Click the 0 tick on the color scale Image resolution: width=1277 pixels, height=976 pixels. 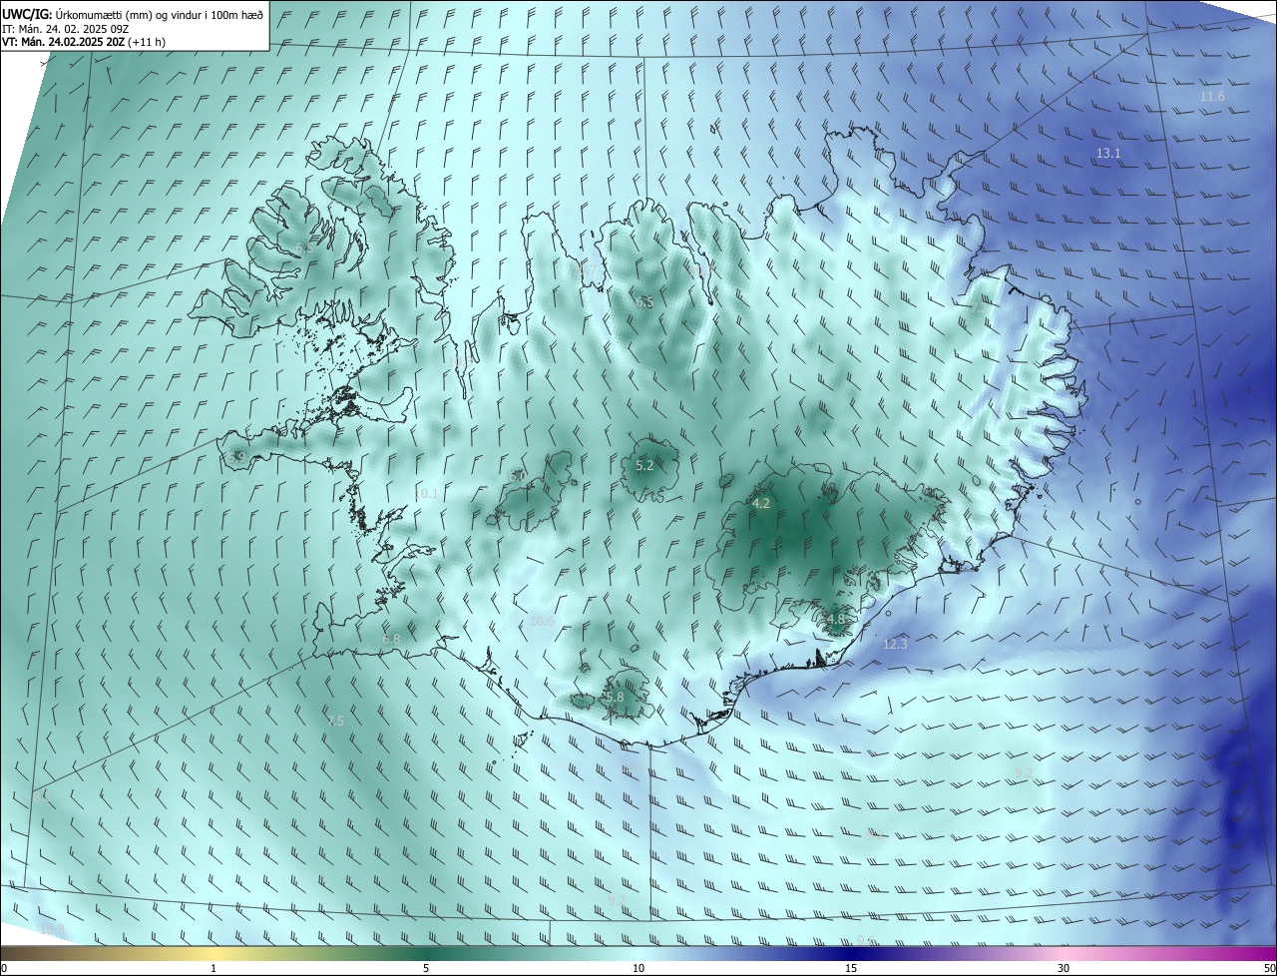pos(4,968)
